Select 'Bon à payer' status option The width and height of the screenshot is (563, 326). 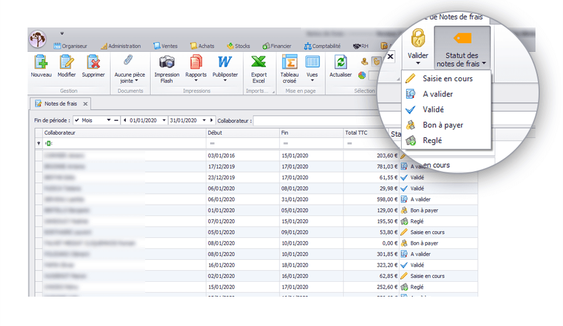click(442, 125)
